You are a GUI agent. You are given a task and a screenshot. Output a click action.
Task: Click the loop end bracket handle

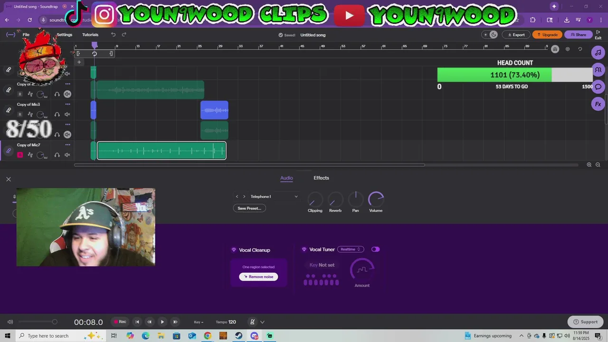(x=111, y=54)
